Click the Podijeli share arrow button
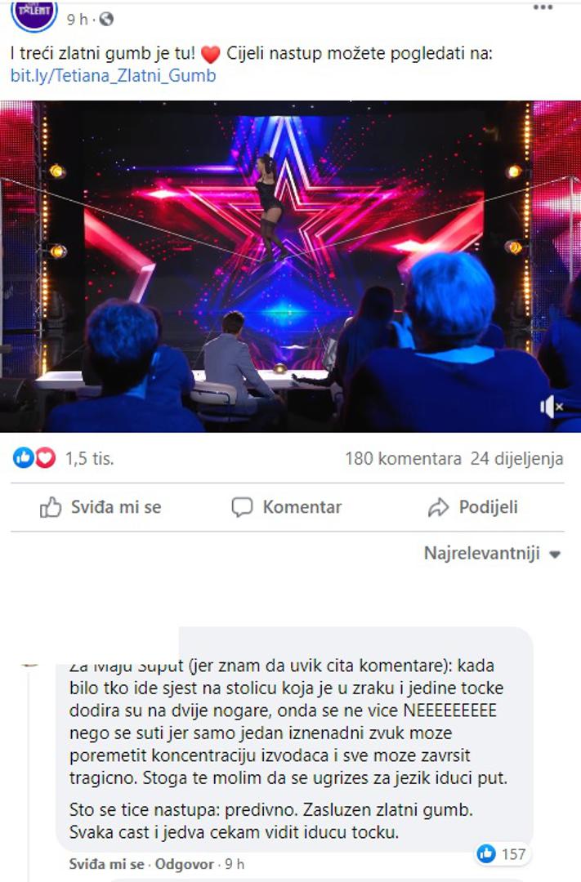The image size is (581, 882). (x=473, y=507)
